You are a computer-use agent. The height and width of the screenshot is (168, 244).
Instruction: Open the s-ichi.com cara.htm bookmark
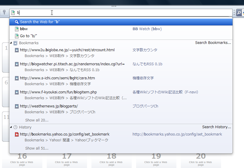pos(121,81)
